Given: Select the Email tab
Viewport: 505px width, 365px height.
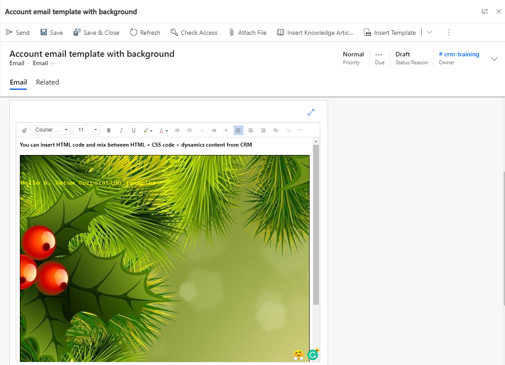Looking at the screenshot, I should coord(18,82).
